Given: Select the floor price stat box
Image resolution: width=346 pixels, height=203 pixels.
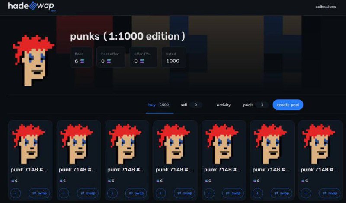Looking at the screenshot, I should click(x=81, y=57).
